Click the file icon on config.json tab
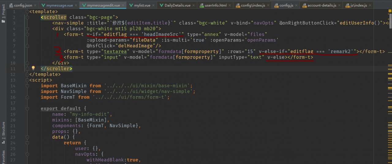Screen dimensions: 392x164 tap(11, 5)
